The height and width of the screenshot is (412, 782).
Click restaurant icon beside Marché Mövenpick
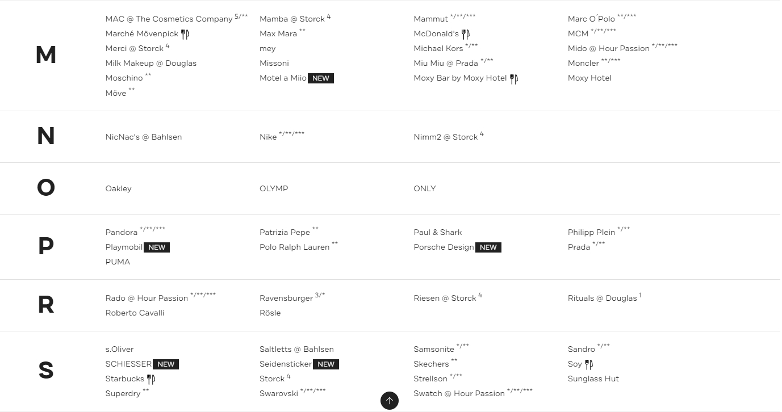point(185,34)
